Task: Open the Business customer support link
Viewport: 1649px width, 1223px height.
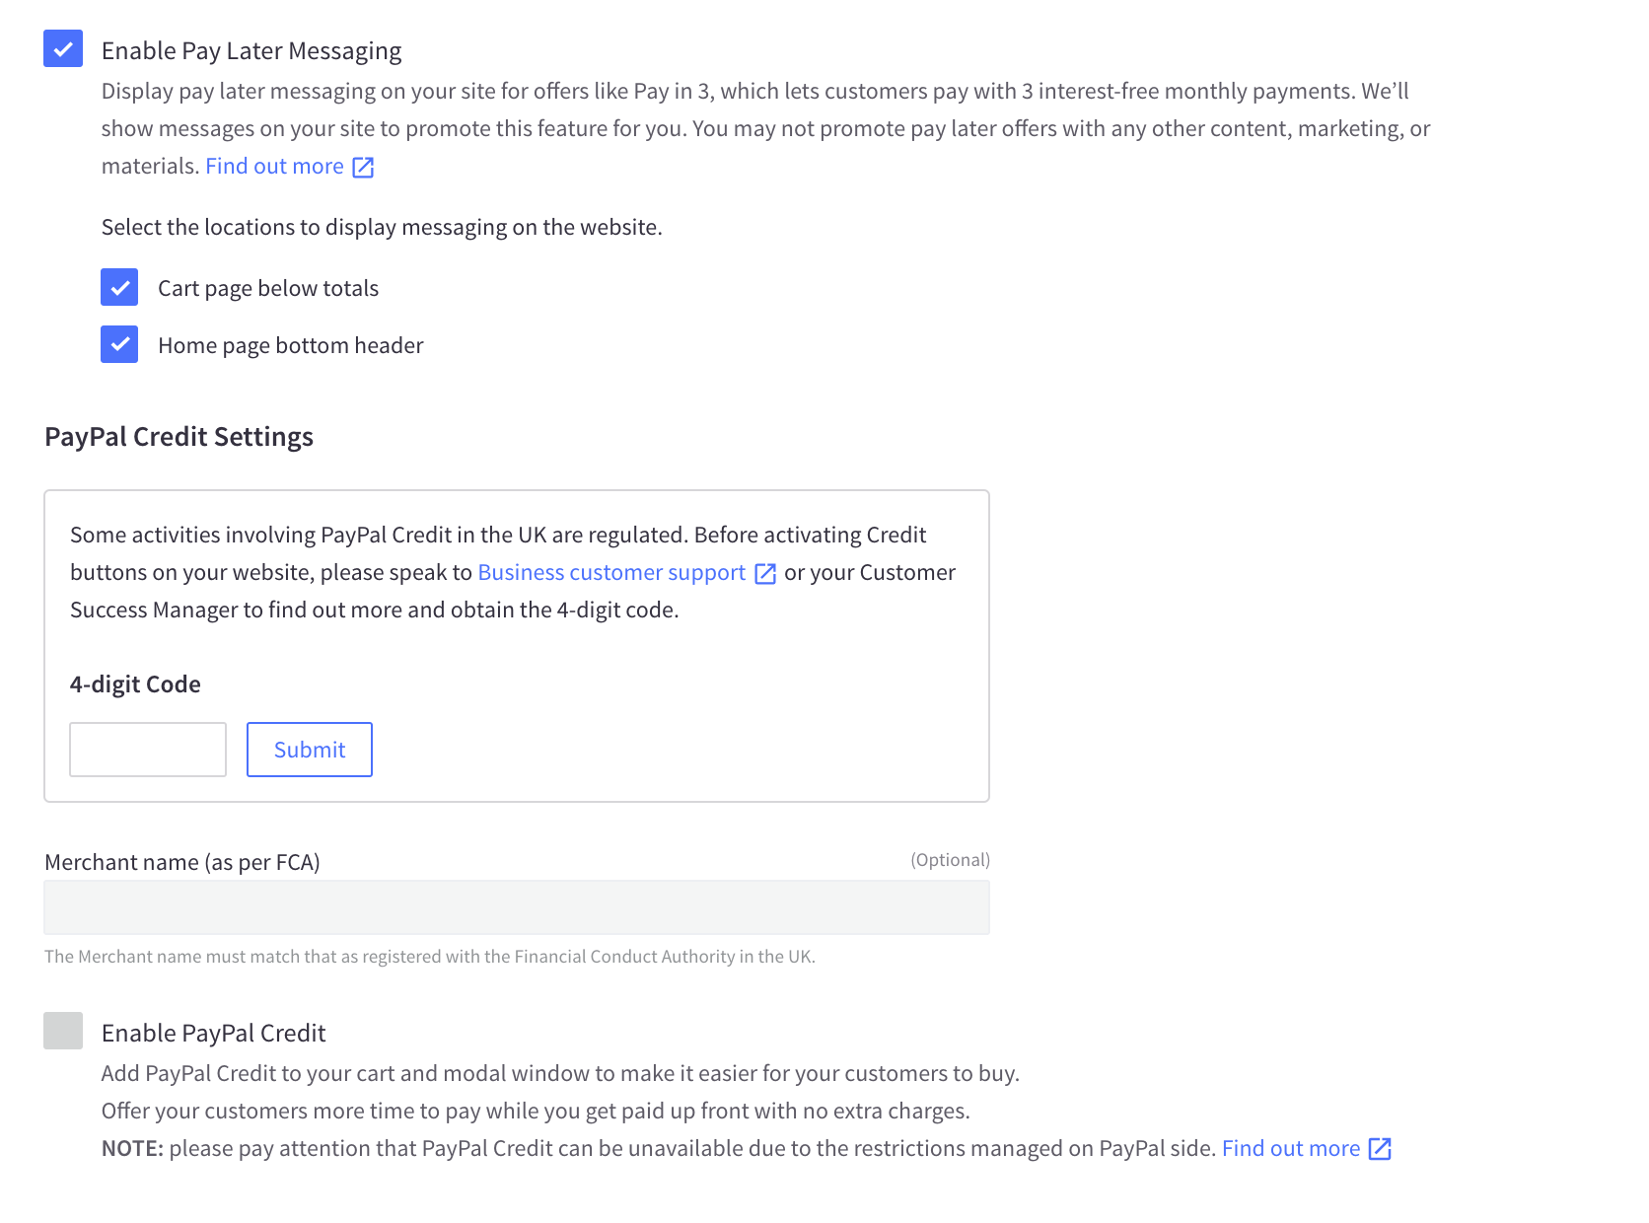Action: click(611, 573)
